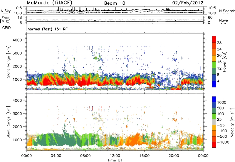Click the 16:00 time tick label
235x162 pixels.
click(x=144, y=156)
